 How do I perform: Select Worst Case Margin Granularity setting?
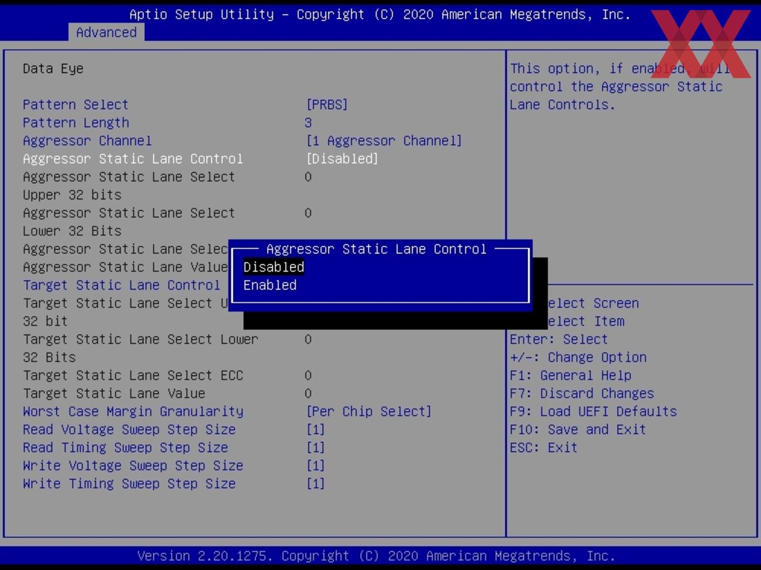[133, 411]
